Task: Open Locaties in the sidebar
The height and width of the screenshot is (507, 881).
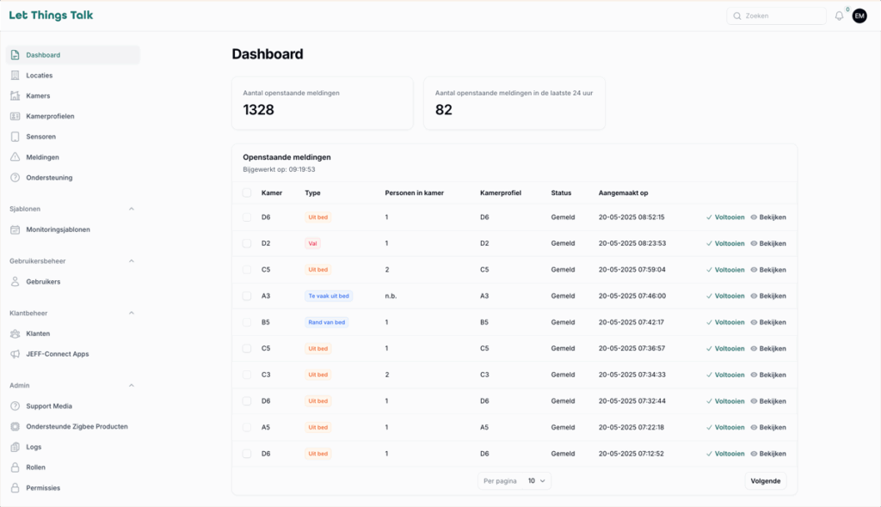Action: tap(73, 76)
